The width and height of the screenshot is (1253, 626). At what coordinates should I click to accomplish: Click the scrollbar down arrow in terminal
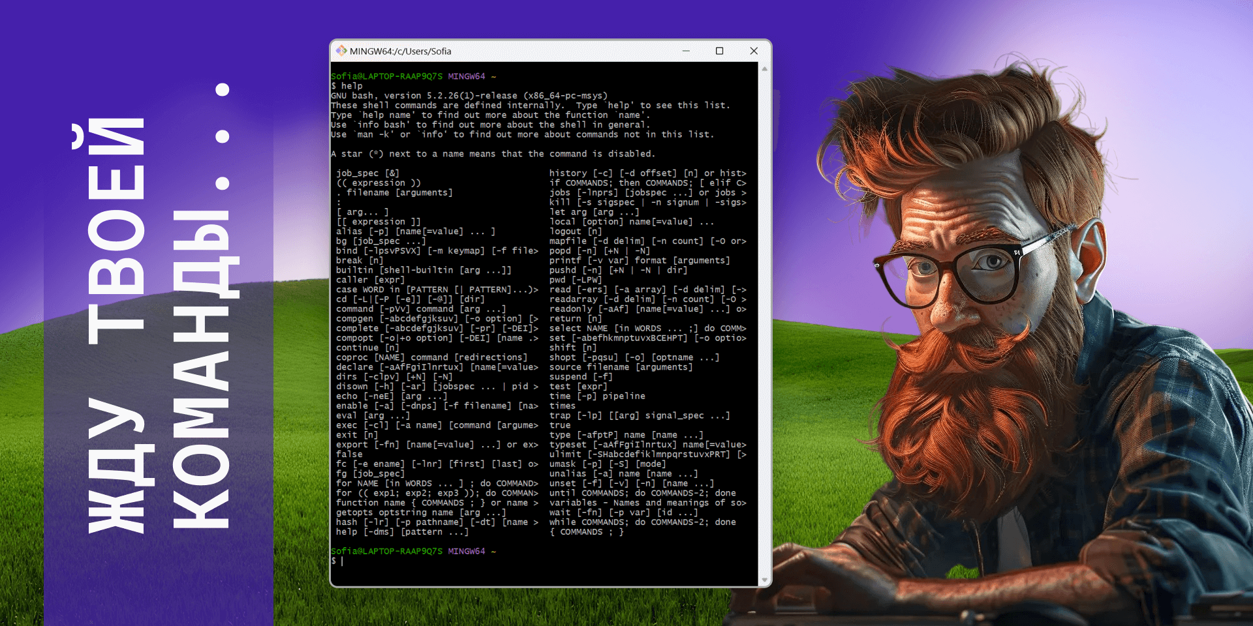[x=764, y=579]
